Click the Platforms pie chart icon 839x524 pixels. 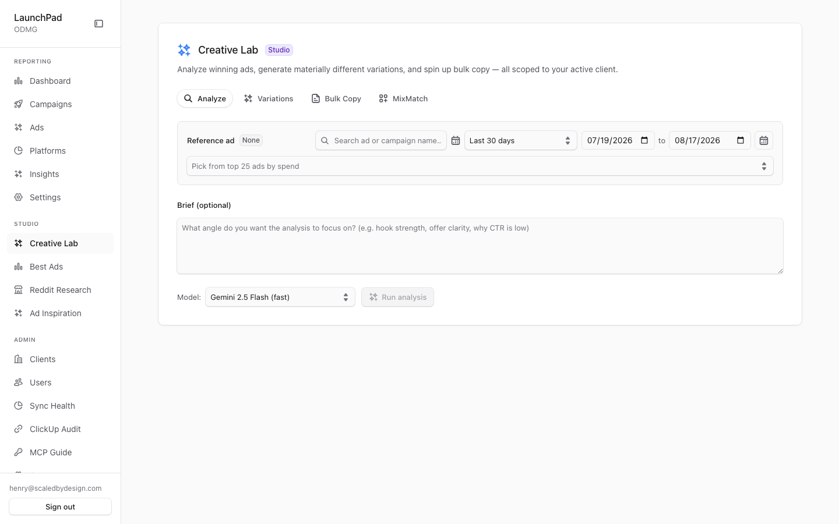[x=19, y=151]
